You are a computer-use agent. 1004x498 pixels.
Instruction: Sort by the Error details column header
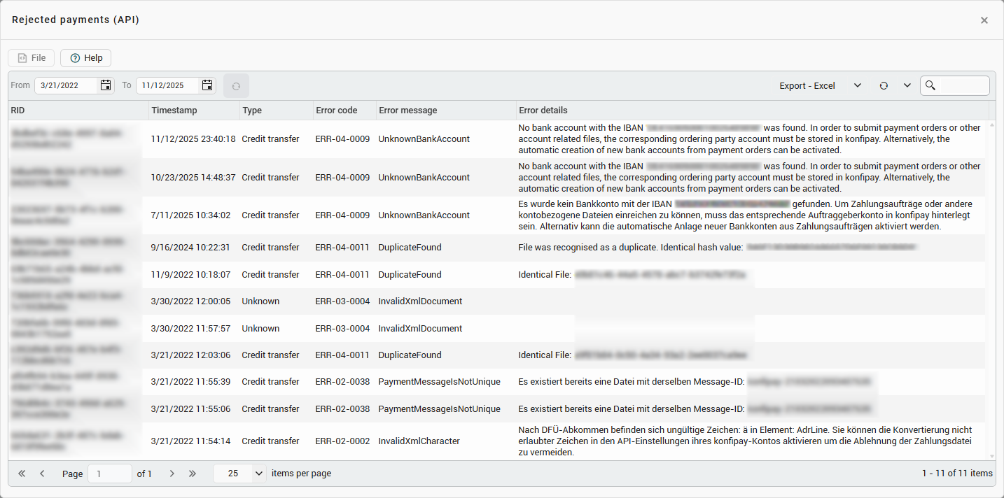click(x=753, y=110)
